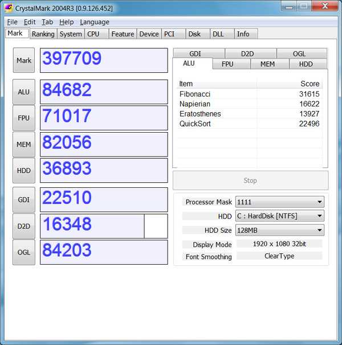This screenshot has width=342, height=345.
Task: Click the CrystalMark app icon in title bar
Action: (9, 8)
